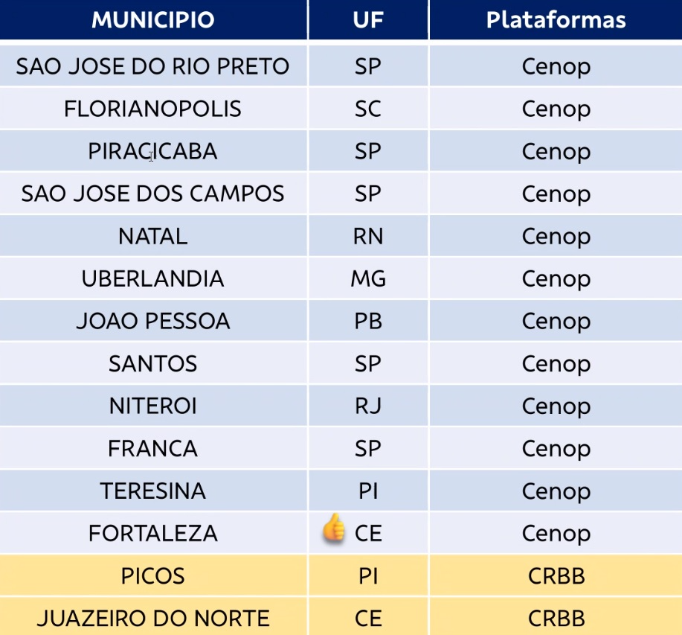This screenshot has width=682, height=635.
Task: Click the MG state cell
Action: point(368,278)
